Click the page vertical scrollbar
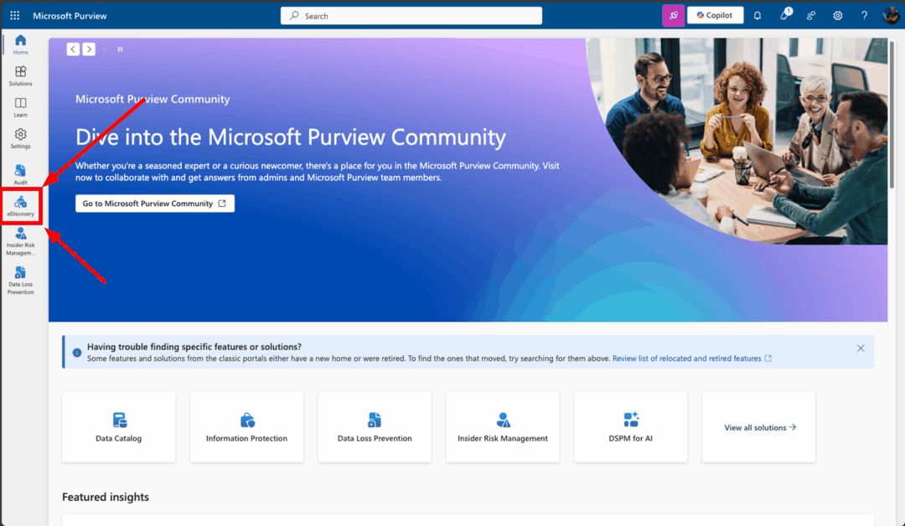 point(893,116)
